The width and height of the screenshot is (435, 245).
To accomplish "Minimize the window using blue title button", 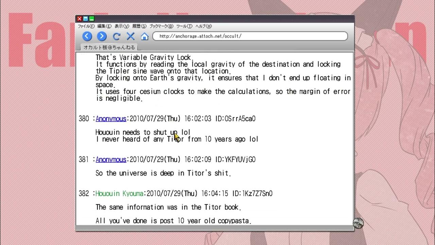I will click(86, 19).
